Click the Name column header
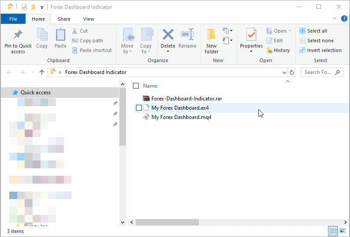 [150, 86]
